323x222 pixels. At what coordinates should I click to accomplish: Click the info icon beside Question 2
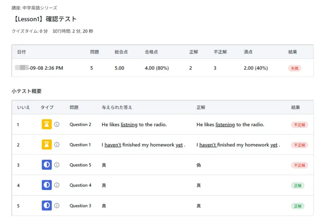pyautogui.click(x=57, y=124)
